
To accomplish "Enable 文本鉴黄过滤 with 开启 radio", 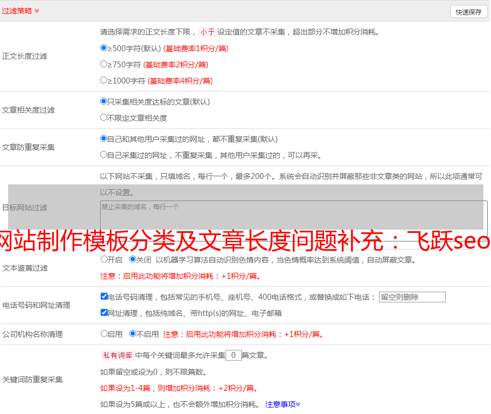I will [x=104, y=259].
